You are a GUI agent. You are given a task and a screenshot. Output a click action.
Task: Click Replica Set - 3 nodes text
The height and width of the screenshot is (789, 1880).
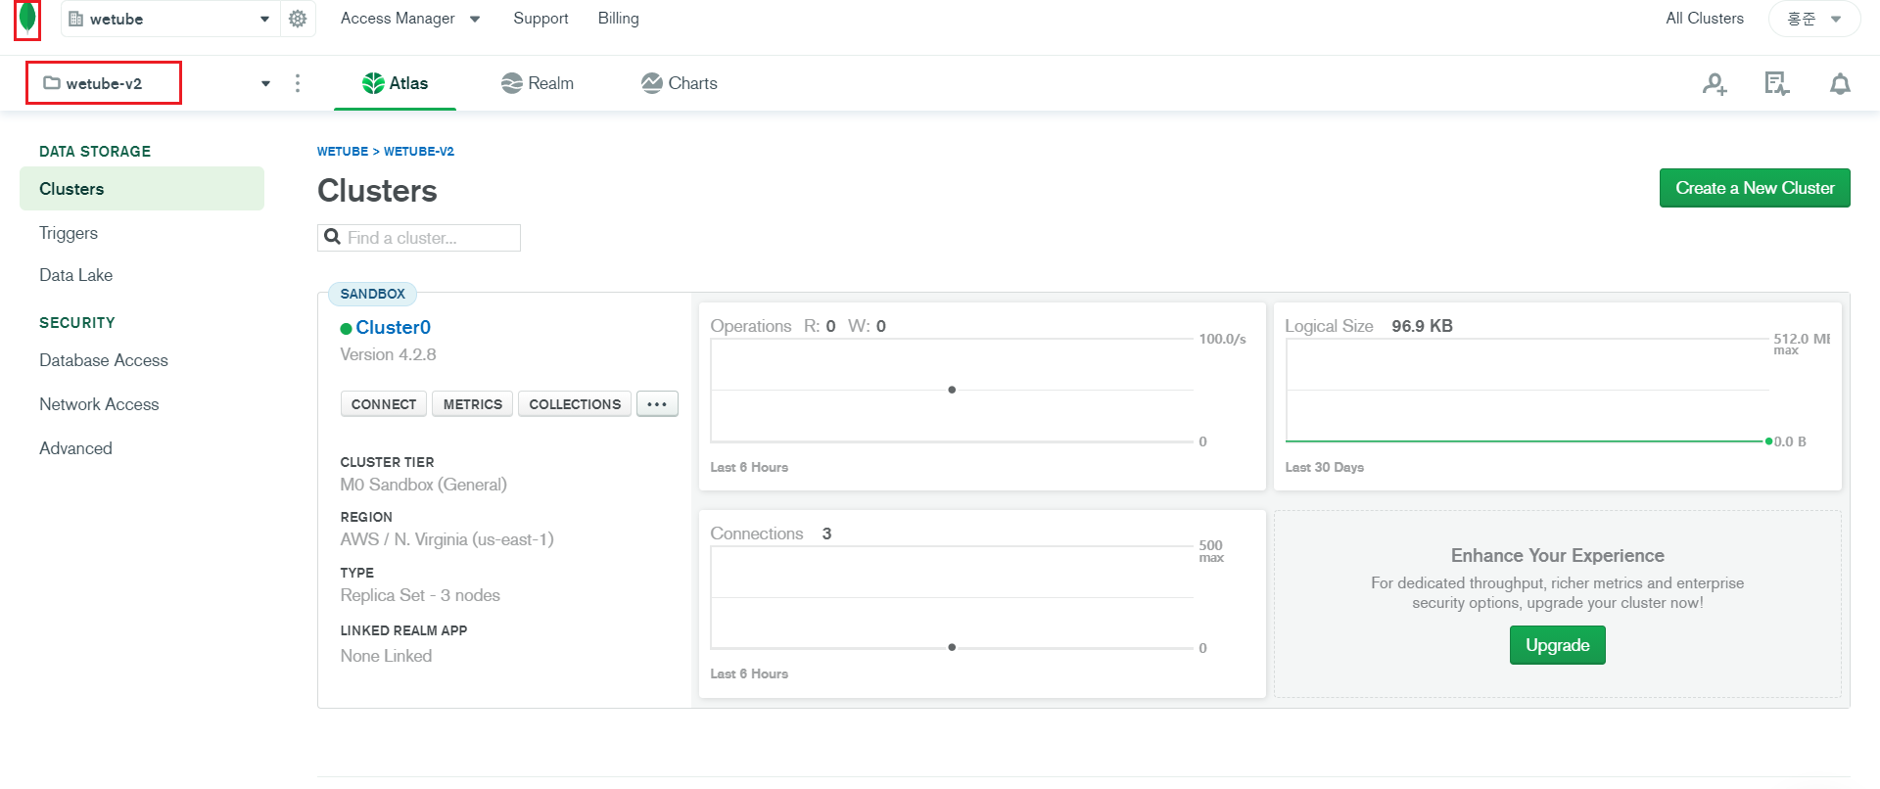(x=420, y=595)
